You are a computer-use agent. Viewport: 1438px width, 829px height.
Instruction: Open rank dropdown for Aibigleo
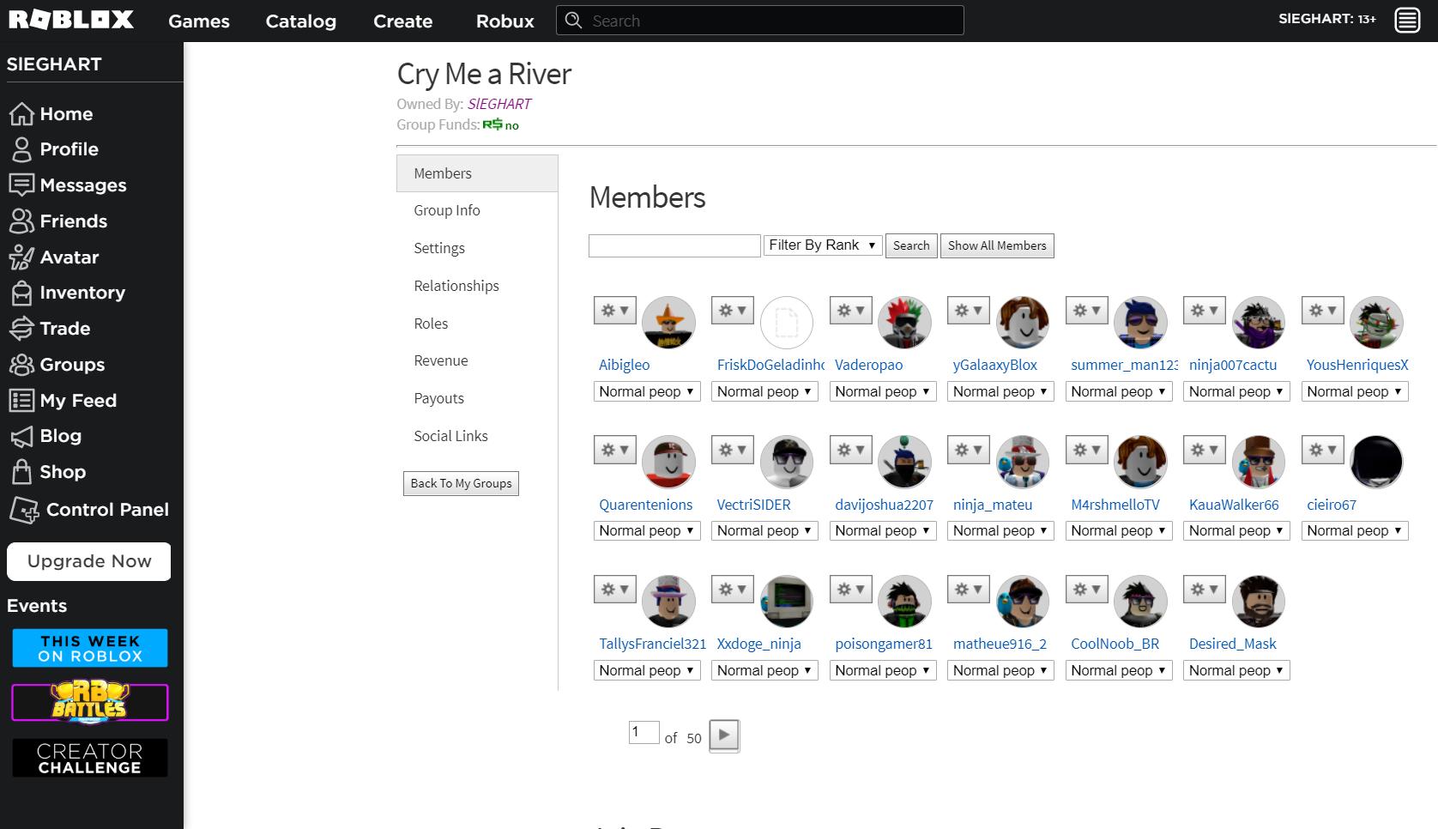point(647,391)
